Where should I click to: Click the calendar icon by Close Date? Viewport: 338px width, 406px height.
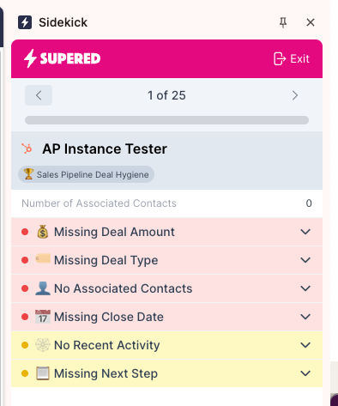(x=43, y=317)
